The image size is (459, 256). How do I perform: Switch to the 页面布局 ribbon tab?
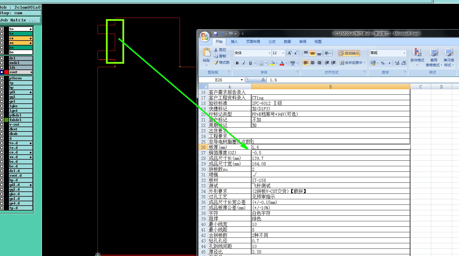click(x=253, y=42)
